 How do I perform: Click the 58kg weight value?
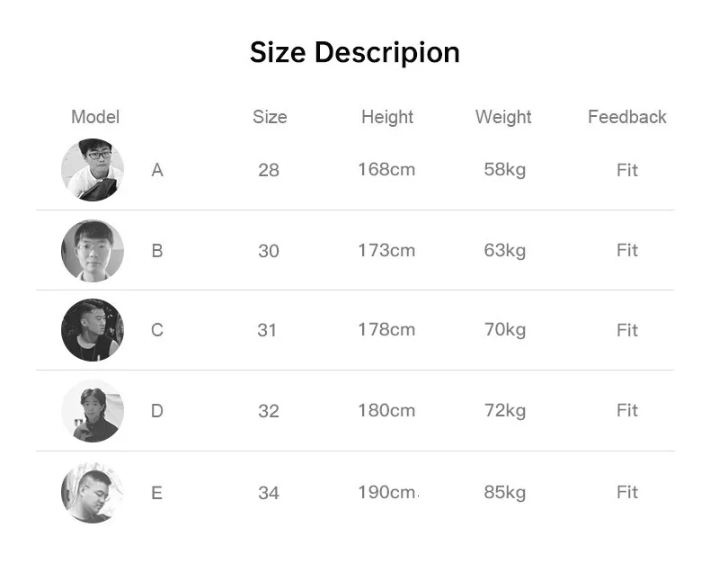pyautogui.click(x=505, y=170)
